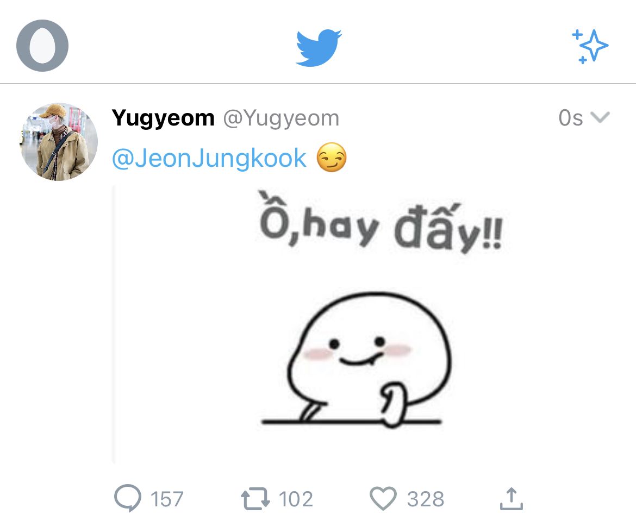The width and height of the screenshot is (636, 527).
Task: Click the 102 retweets count
Action: (296, 499)
